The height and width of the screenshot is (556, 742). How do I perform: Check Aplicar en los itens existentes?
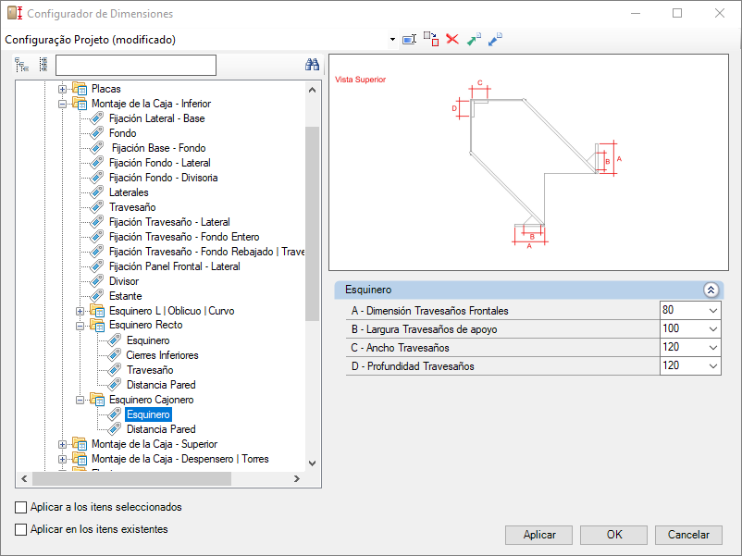point(21,529)
